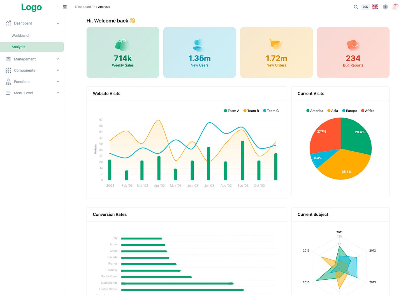Click the Functions sidebar icon
408x295 pixels.
8,82
